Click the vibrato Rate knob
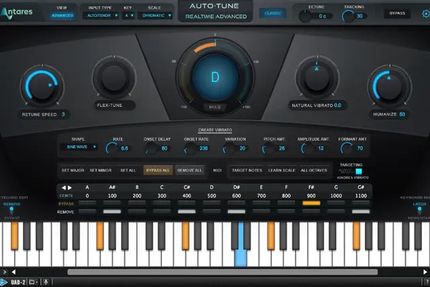 click(x=112, y=149)
